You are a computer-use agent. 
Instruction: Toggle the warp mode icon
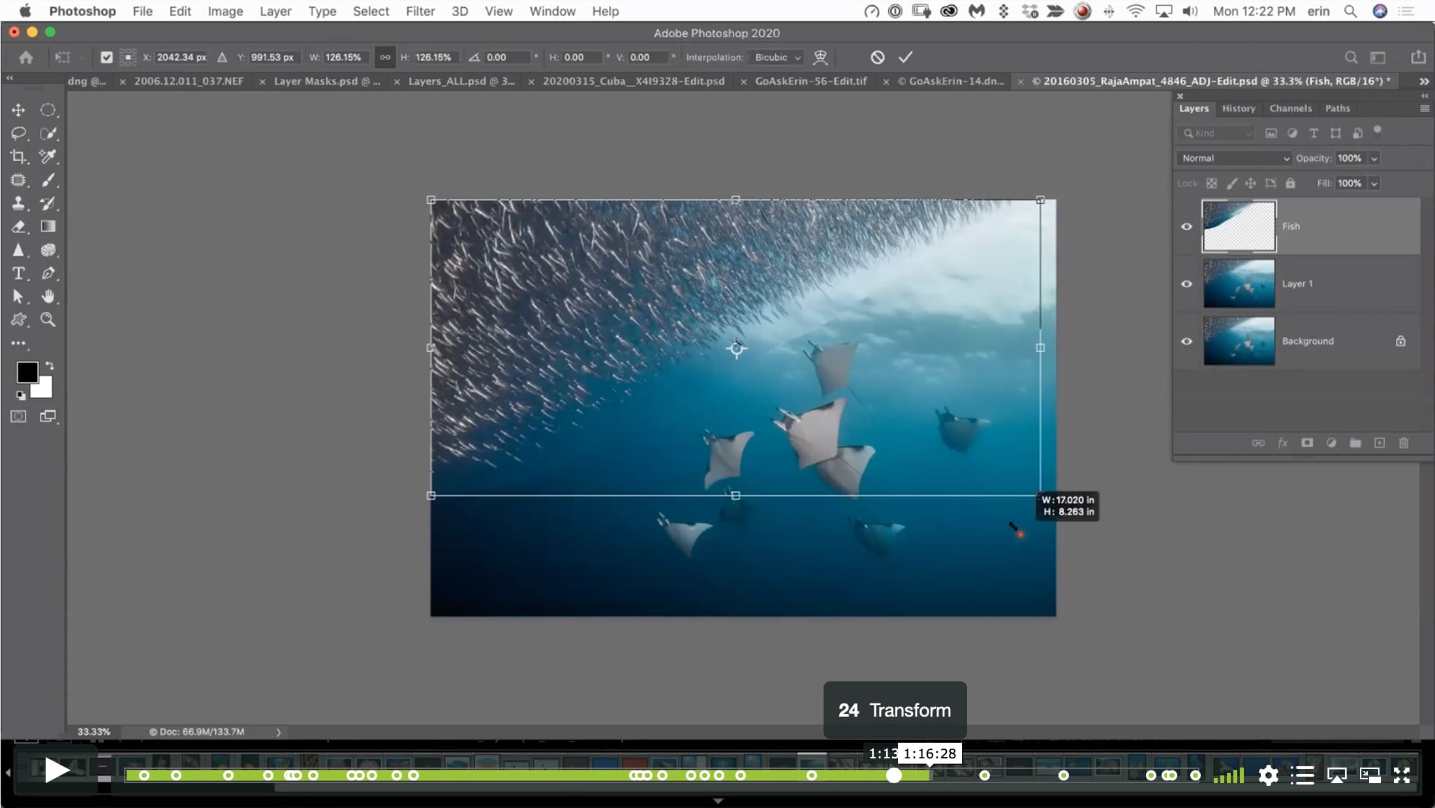820,57
